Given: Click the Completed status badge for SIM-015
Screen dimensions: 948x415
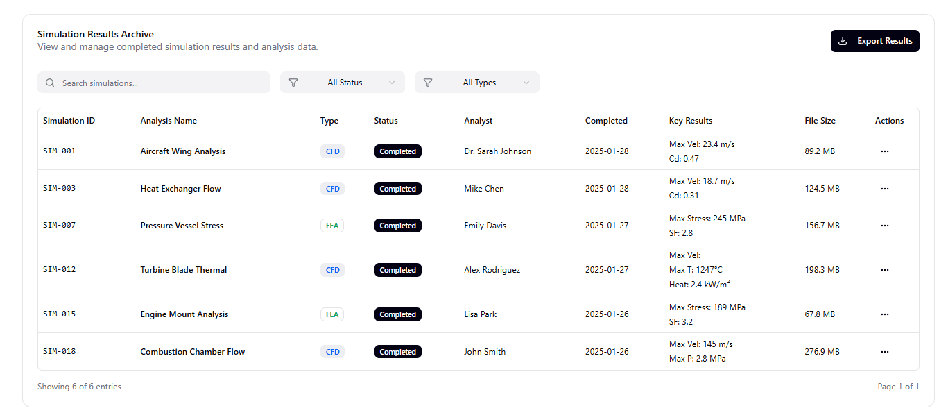Looking at the screenshot, I should (397, 314).
